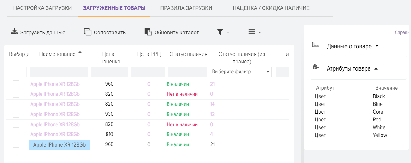Open the Правила загрузки tab

[186, 8]
